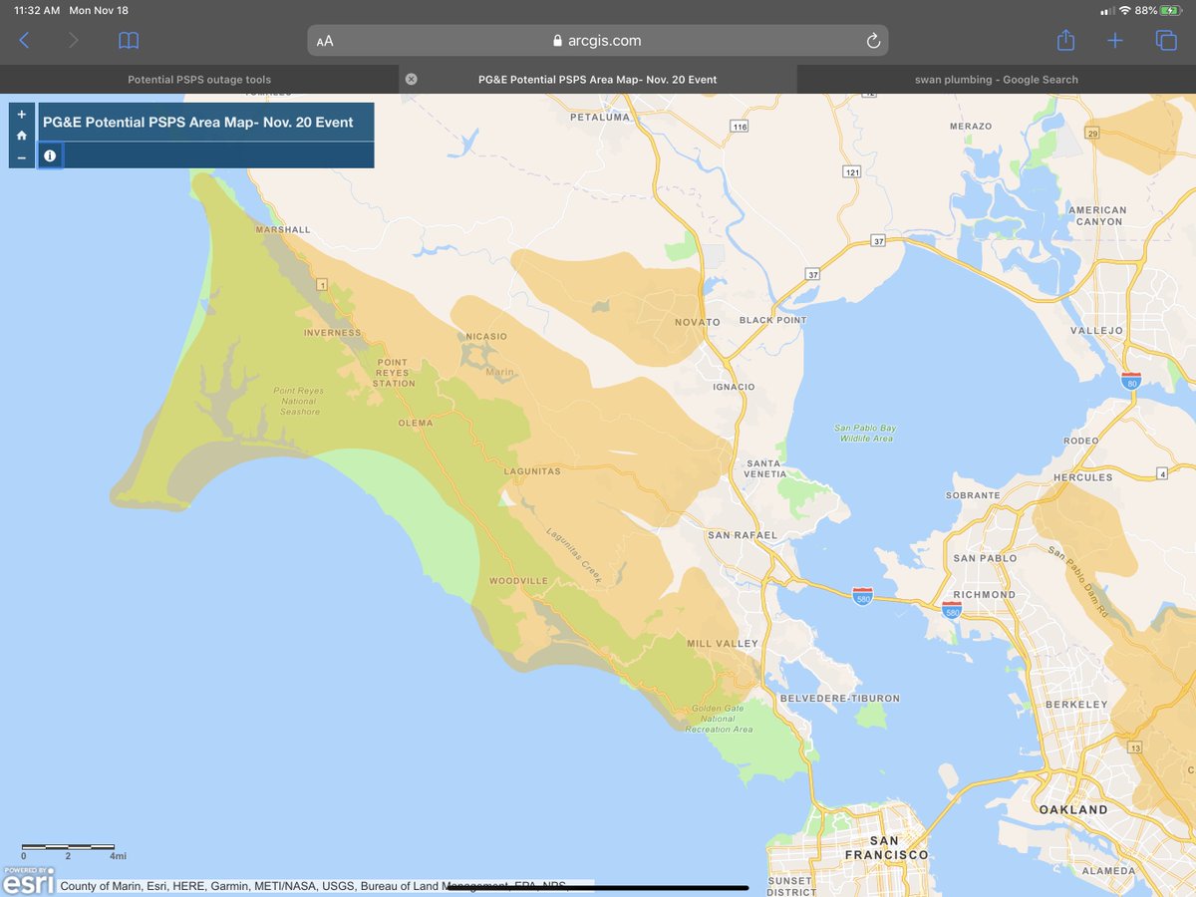Open the Esri logo link
Viewport: 1196px width, 897px height.
(x=27, y=881)
